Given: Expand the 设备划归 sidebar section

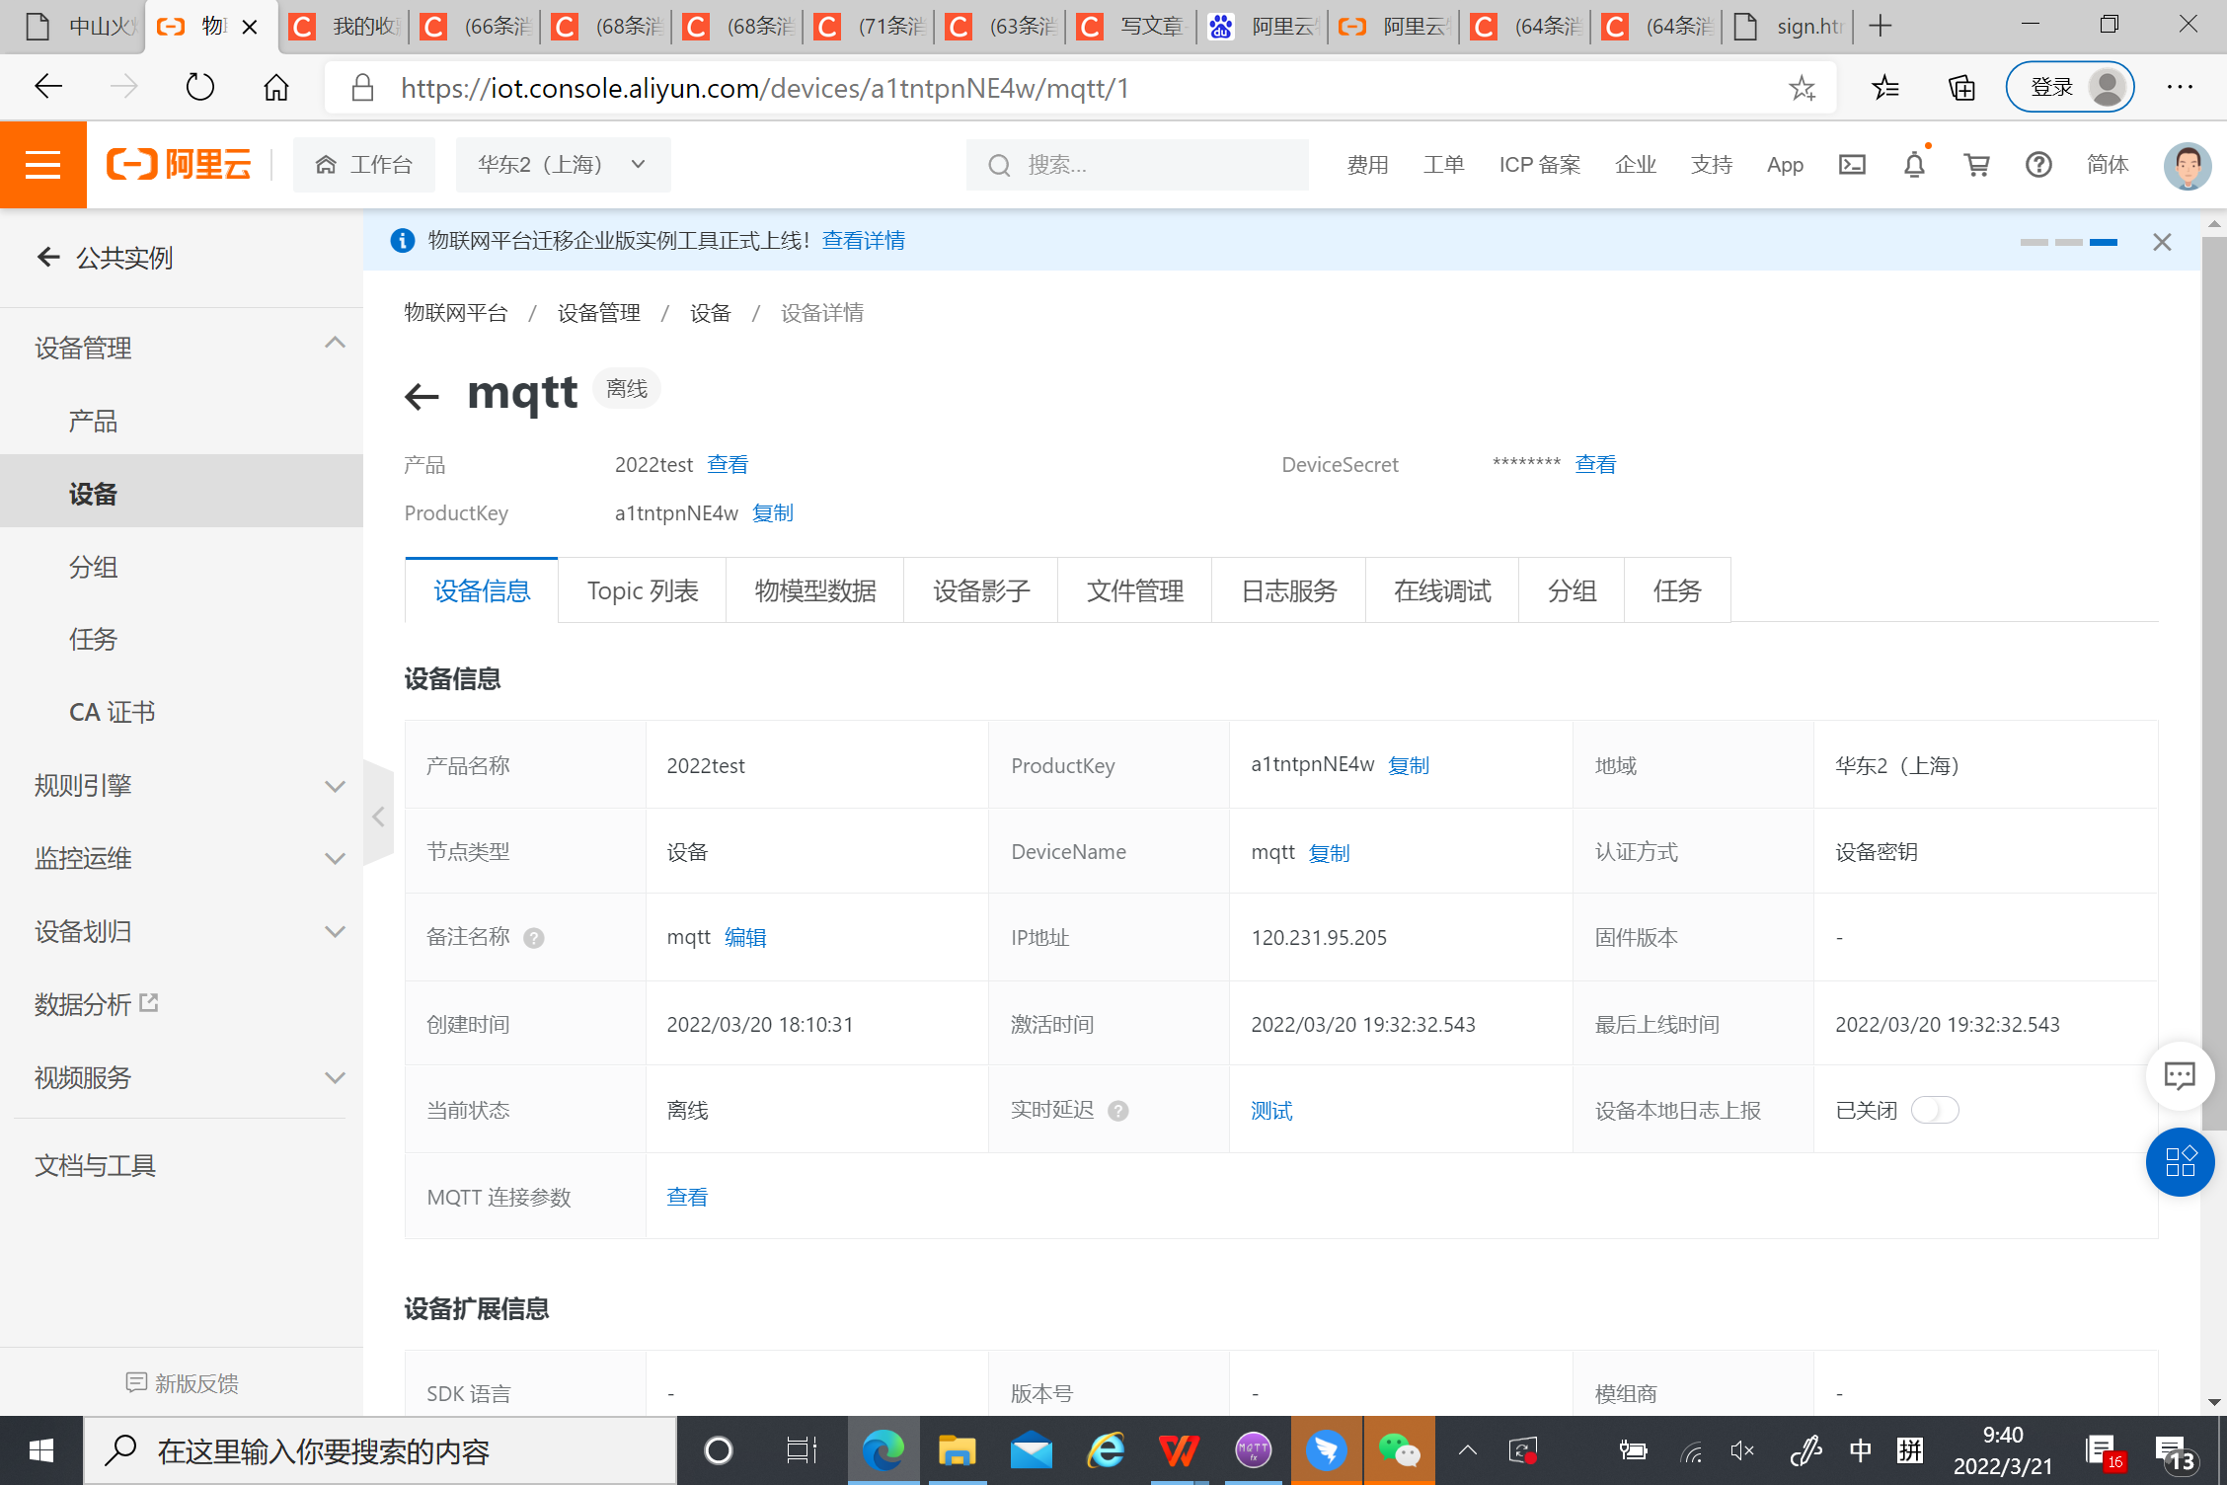Looking at the screenshot, I should (x=335, y=932).
